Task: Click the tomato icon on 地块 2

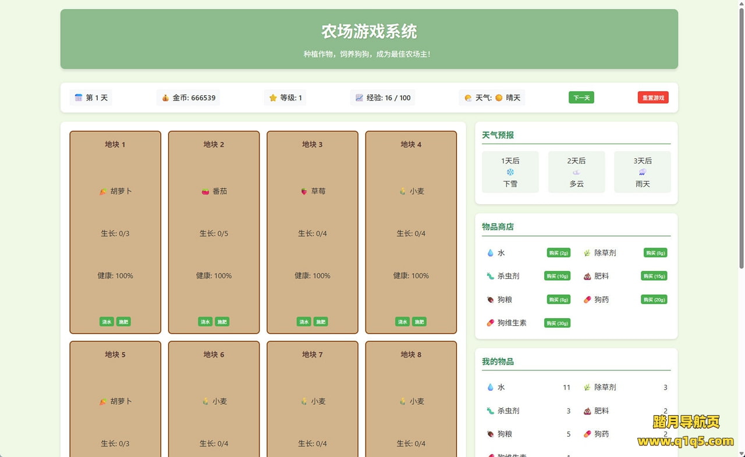Action: coord(205,191)
